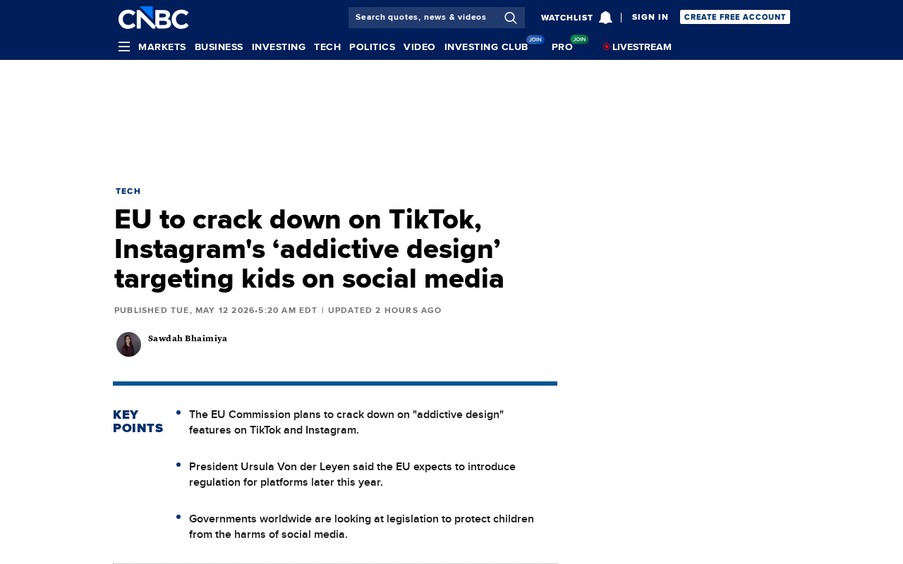Click key point about governments worldwide legislation
The image size is (903, 564).
click(x=361, y=527)
